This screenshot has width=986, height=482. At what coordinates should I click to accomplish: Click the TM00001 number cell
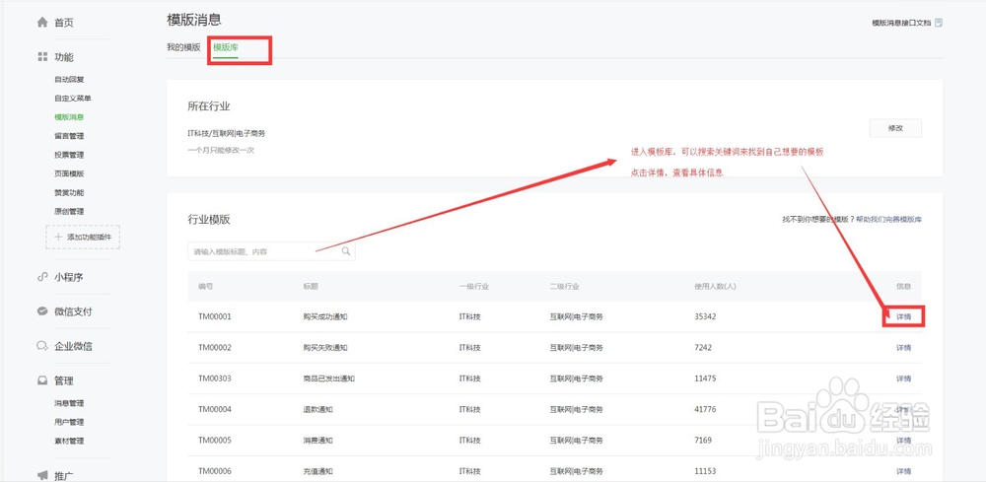[x=215, y=316]
